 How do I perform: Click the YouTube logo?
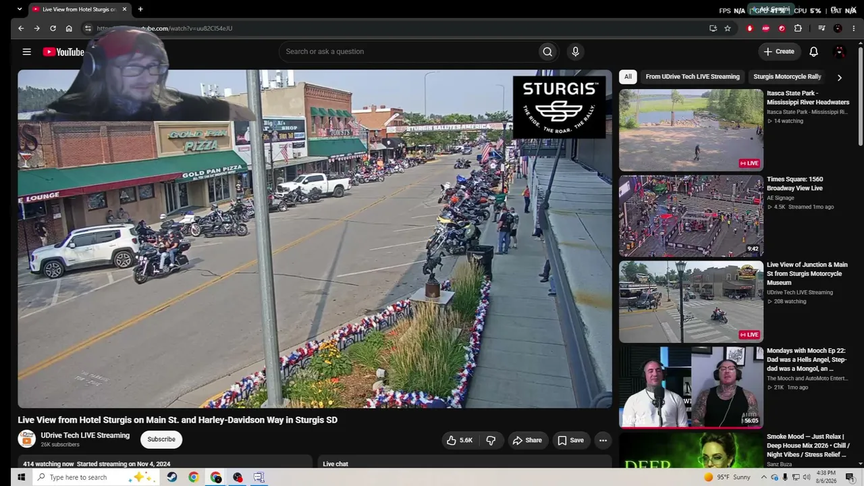point(64,52)
